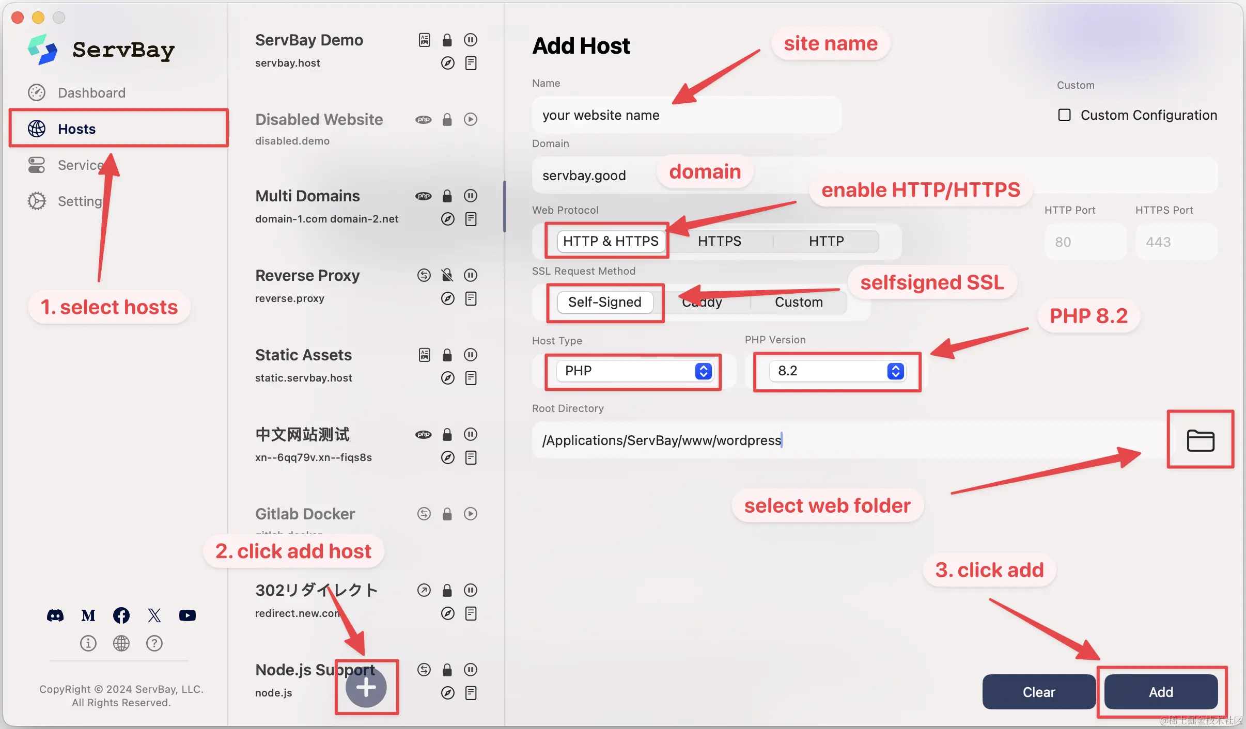Click the HTTPS Port 443 field
Viewport: 1246px width, 729px height.
(x=1176, y=242)
